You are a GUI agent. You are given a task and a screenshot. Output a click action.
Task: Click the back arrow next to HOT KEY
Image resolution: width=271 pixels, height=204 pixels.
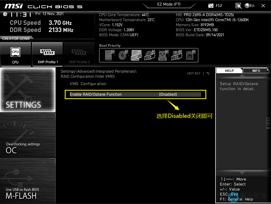(208, 73)
